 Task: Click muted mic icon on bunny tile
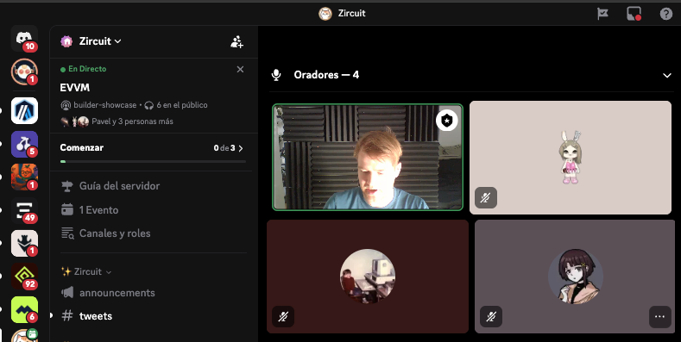tap(486, 198)
